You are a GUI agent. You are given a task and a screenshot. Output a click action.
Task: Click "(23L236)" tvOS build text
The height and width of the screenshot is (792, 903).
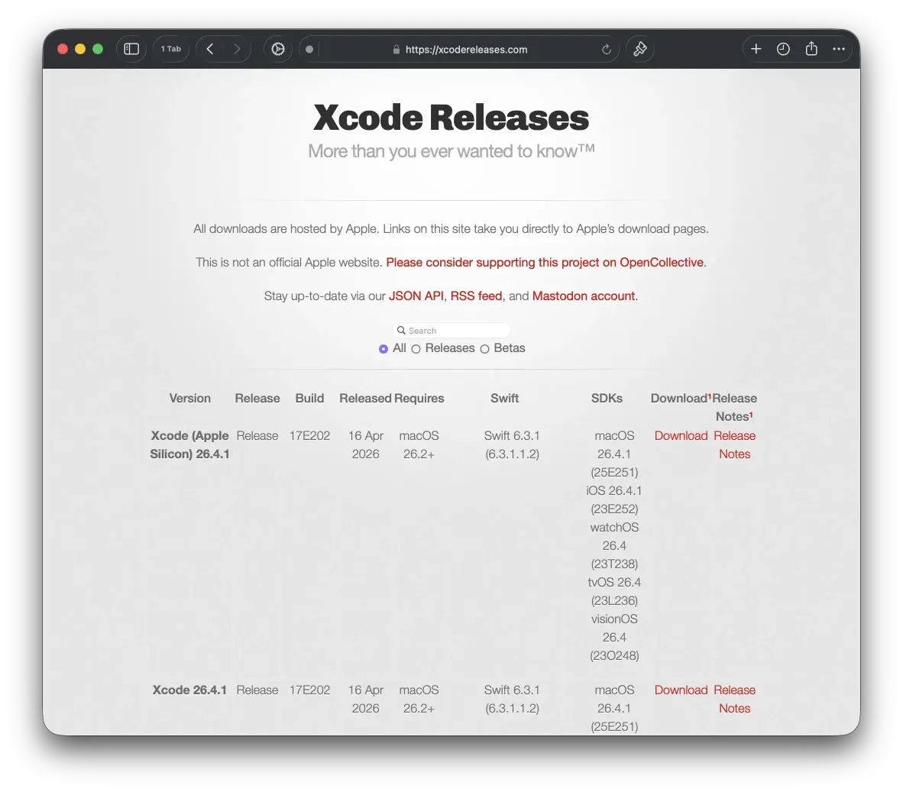[x=614, y=601]
